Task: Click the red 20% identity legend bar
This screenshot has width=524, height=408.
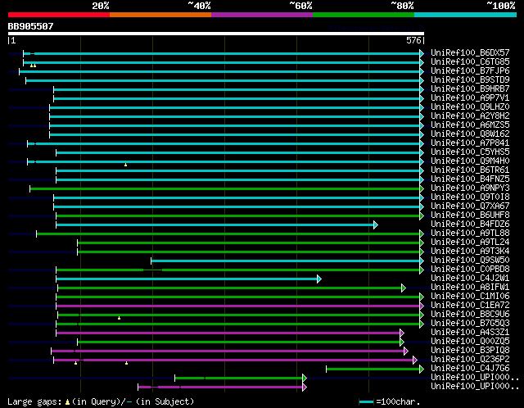Action: coord(58,14)
